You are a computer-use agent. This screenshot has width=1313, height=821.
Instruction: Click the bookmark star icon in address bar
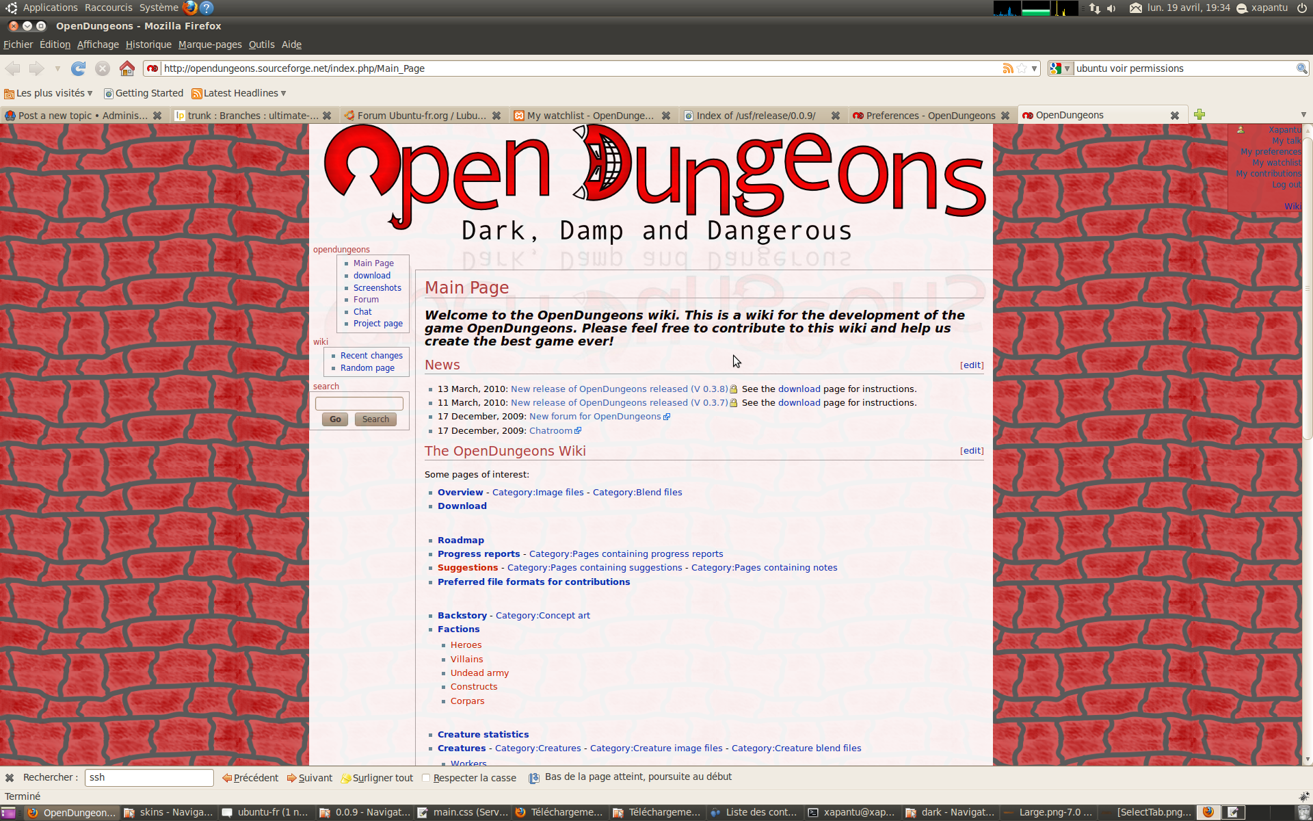pos(1022,68)
